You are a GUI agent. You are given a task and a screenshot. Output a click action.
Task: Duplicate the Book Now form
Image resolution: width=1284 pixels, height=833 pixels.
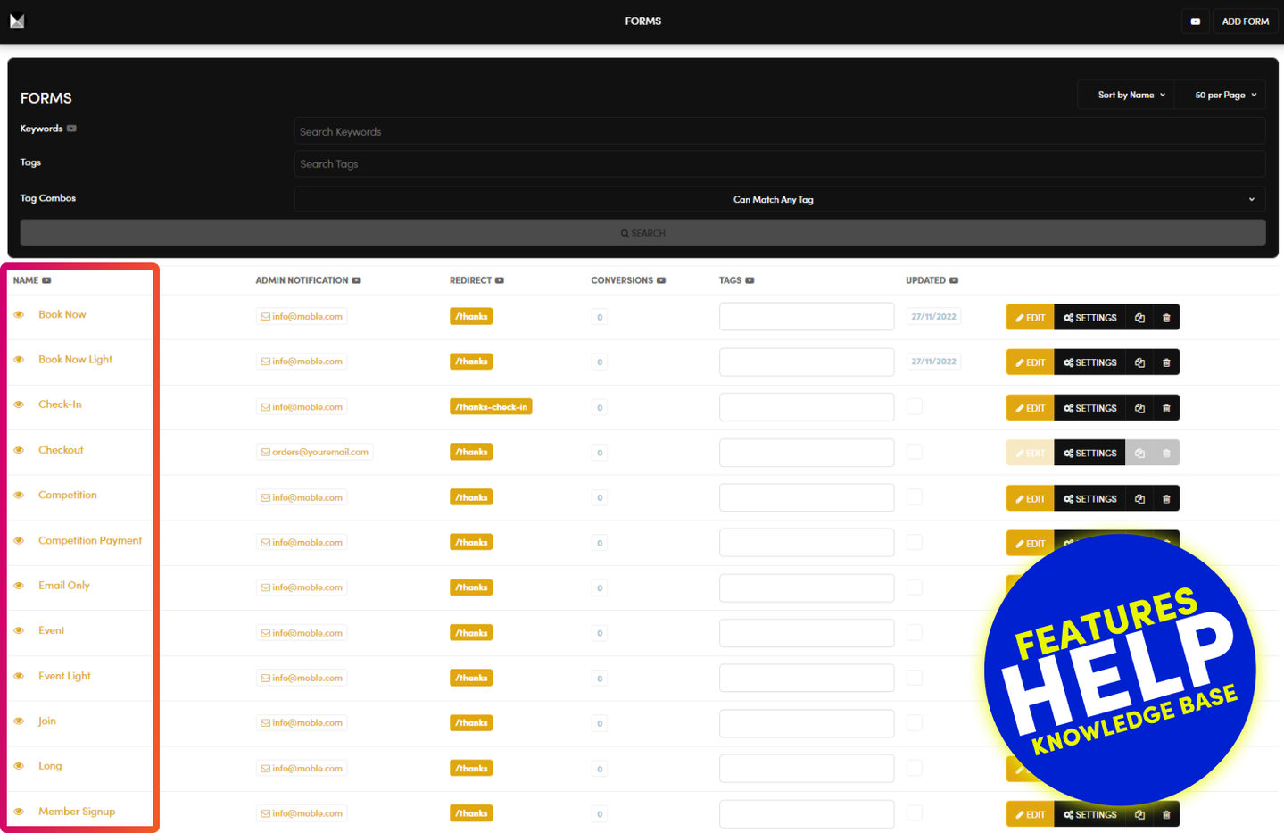tap(1139, 318)
